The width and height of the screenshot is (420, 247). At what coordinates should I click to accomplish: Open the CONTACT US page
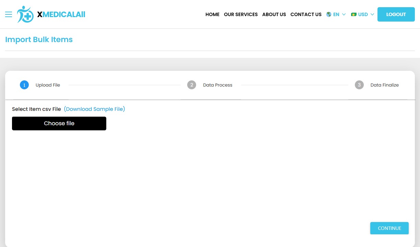pos(306,14)
